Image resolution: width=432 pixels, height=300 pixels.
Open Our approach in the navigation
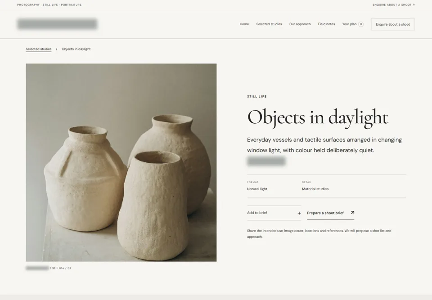point(300,24)
